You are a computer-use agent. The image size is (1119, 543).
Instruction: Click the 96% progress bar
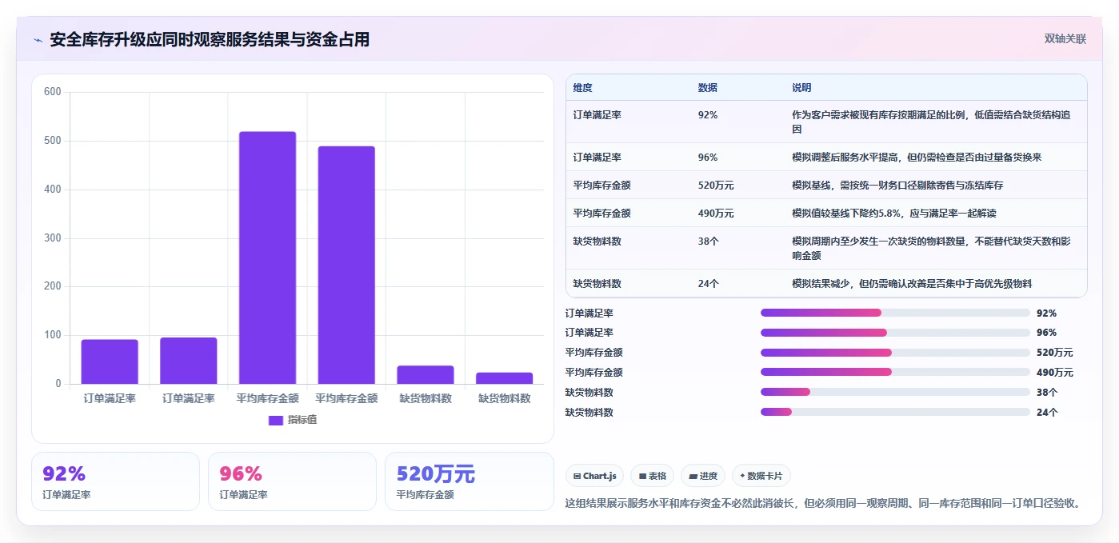[895, 332]
